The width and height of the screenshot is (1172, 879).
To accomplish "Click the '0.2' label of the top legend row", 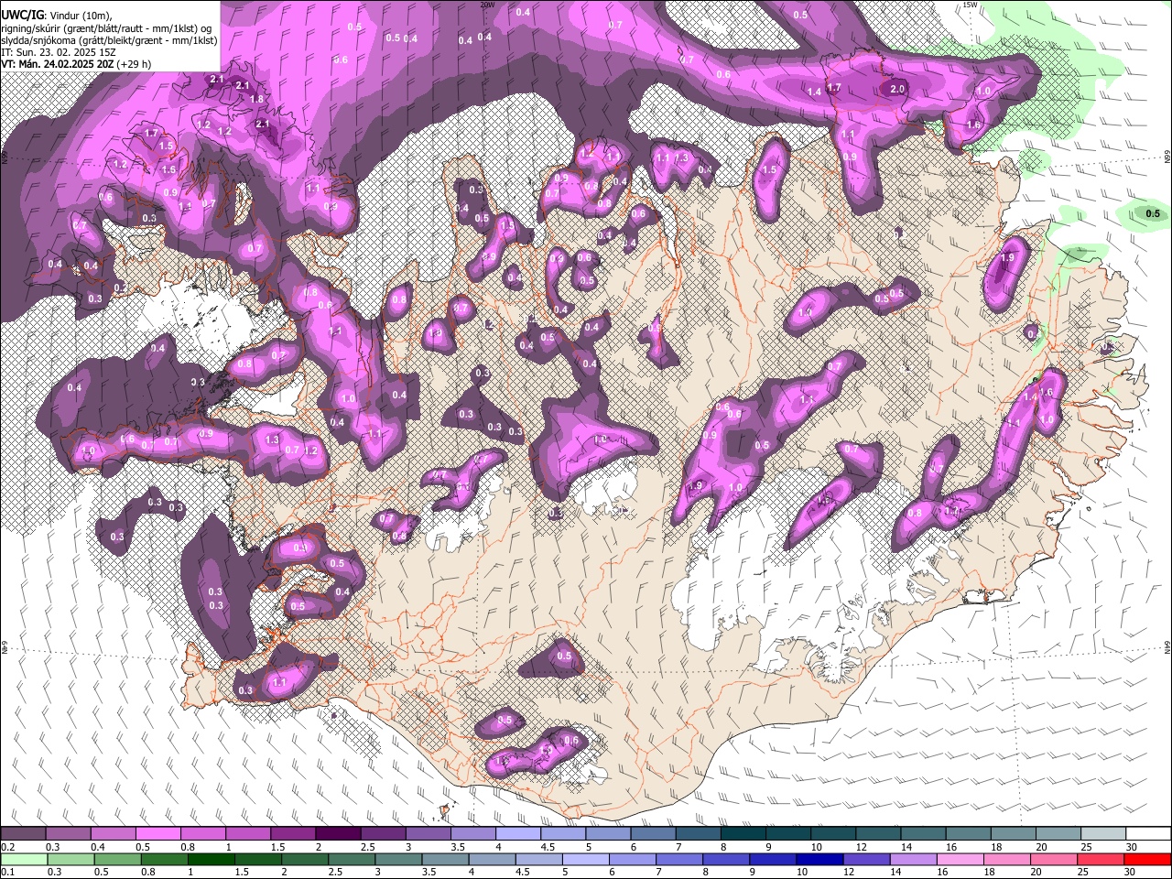I will click(x=8, y=847).
